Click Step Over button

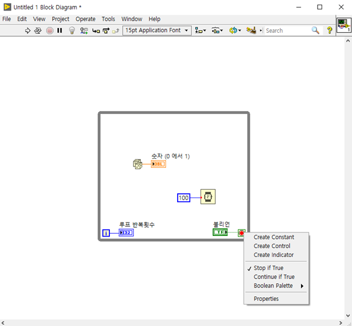point(106,30)
